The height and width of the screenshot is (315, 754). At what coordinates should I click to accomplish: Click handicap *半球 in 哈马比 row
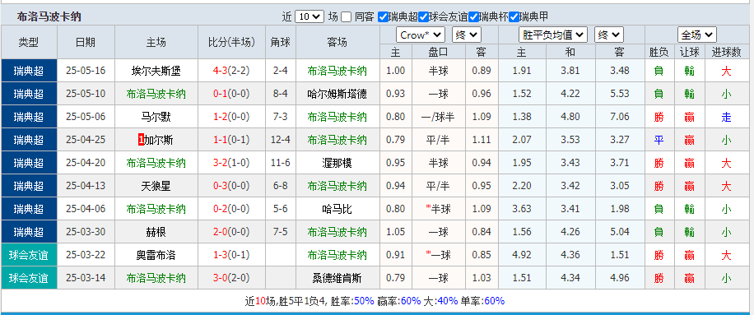click(438, 209)
